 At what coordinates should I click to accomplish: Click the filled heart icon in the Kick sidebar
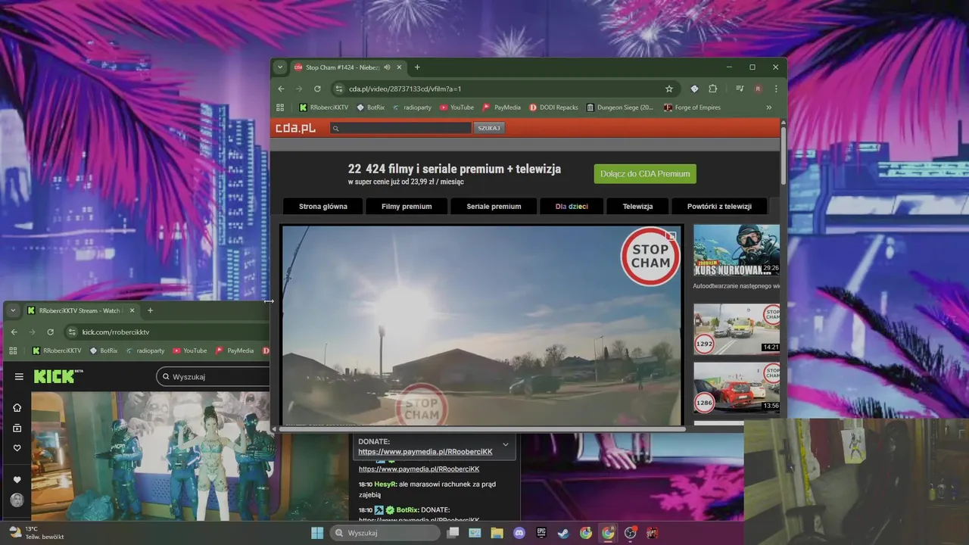click(17, 480)
